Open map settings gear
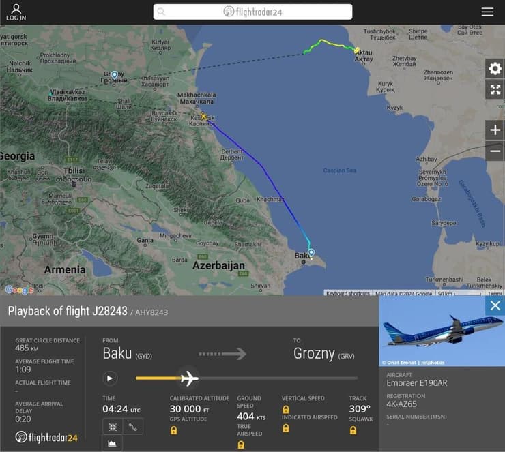 [x=495, y=68]
